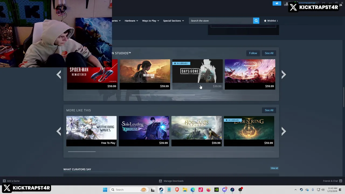
Task: Open the Solo Leveling Overdrive game card
Action: [x=144, y=131]
